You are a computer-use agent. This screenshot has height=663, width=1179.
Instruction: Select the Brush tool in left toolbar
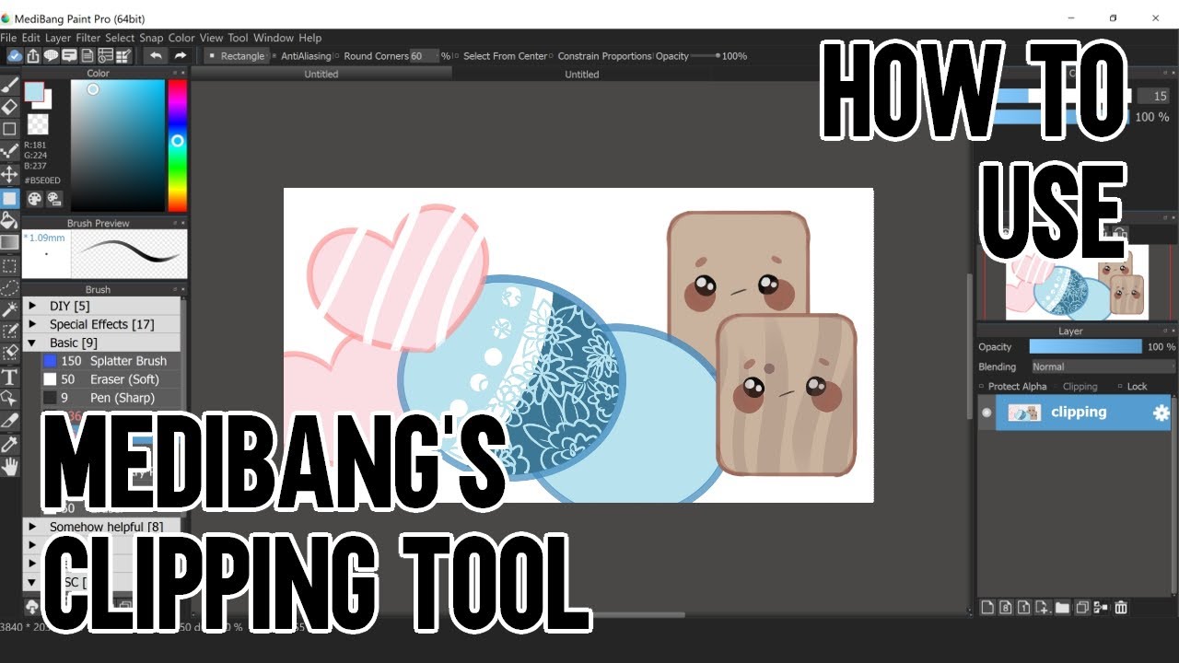click(x=9, y=84)
